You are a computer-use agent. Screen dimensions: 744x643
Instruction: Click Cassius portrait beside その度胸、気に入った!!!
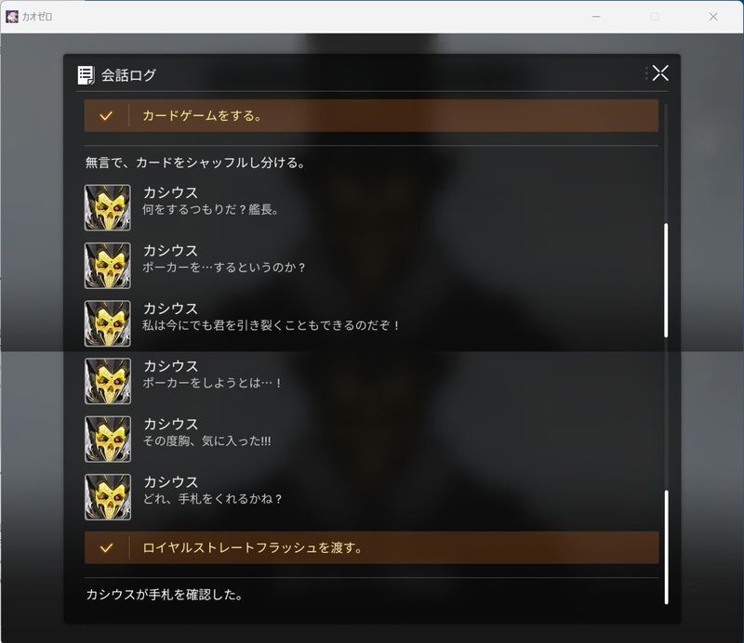108,440
